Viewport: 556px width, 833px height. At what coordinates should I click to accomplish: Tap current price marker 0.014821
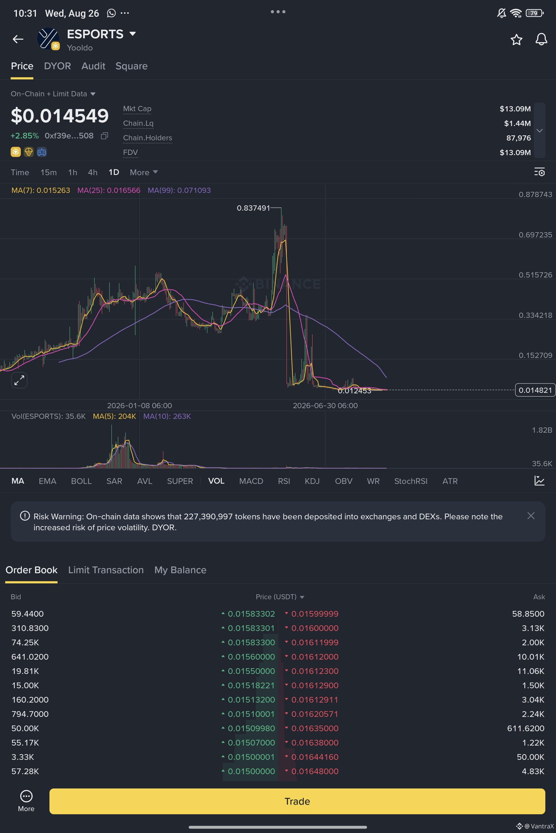click(535, 390)
